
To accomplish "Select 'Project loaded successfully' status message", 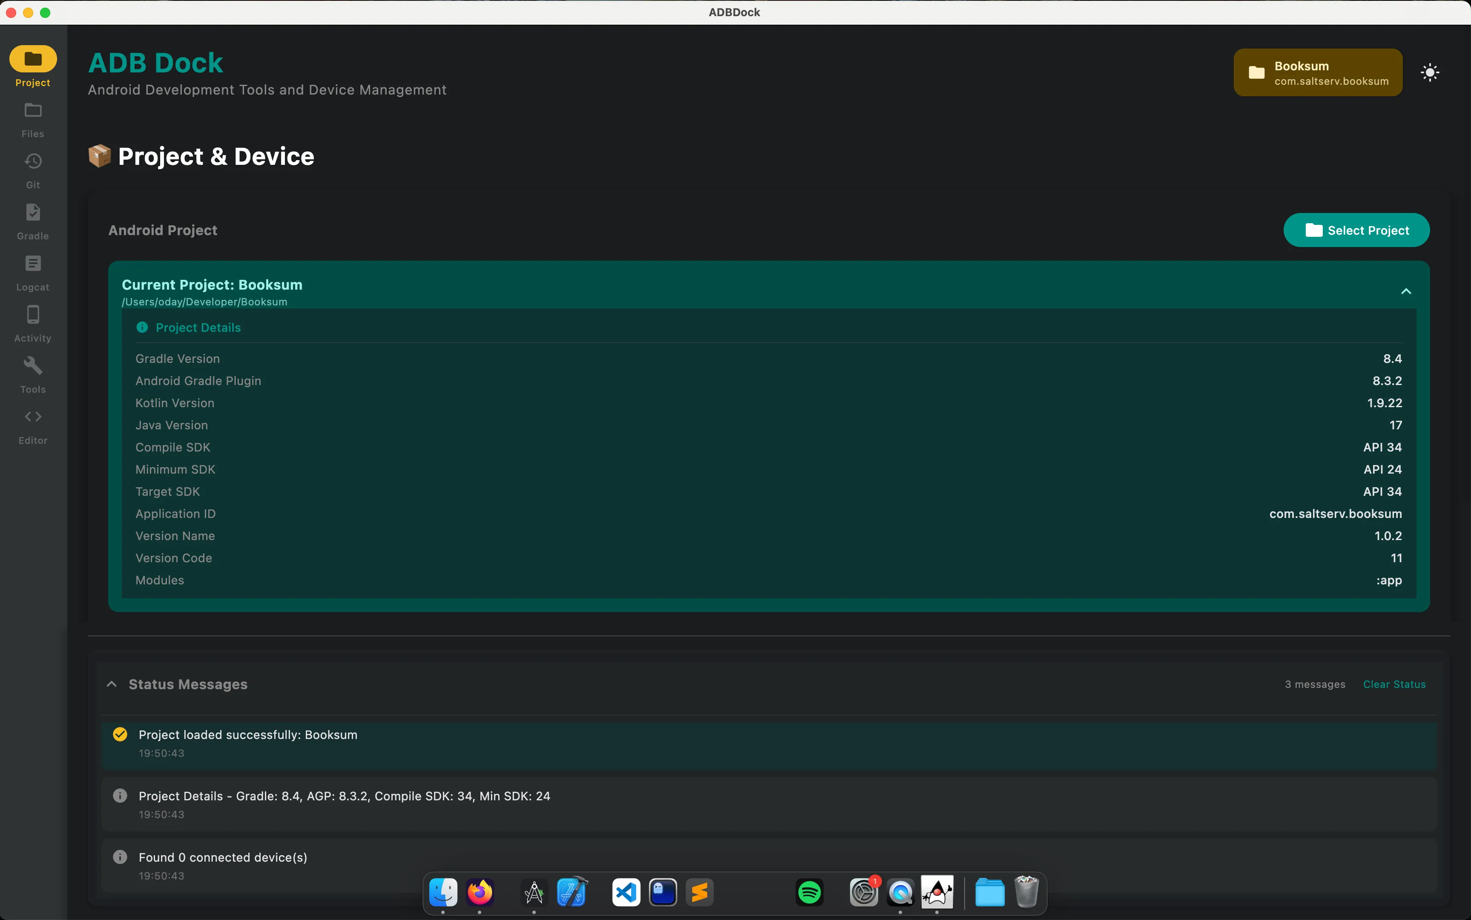I will point(247,735).
